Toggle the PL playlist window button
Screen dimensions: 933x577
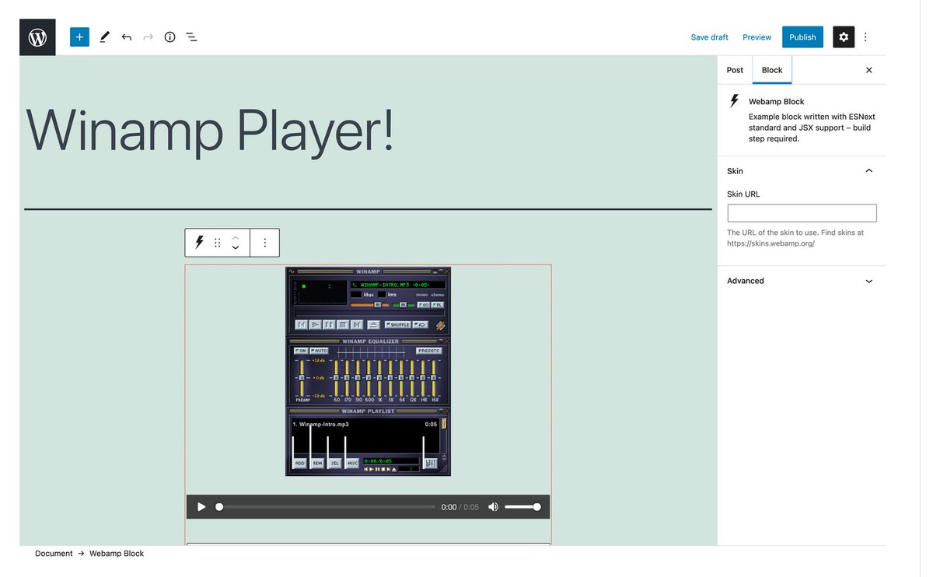pos(438,305)
